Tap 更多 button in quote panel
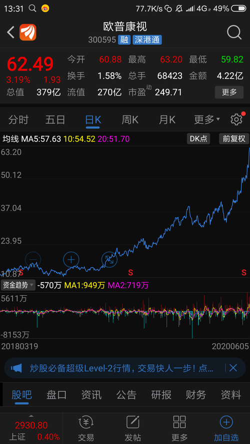This screenshot has height=444, width=250. tap(229, 92)
